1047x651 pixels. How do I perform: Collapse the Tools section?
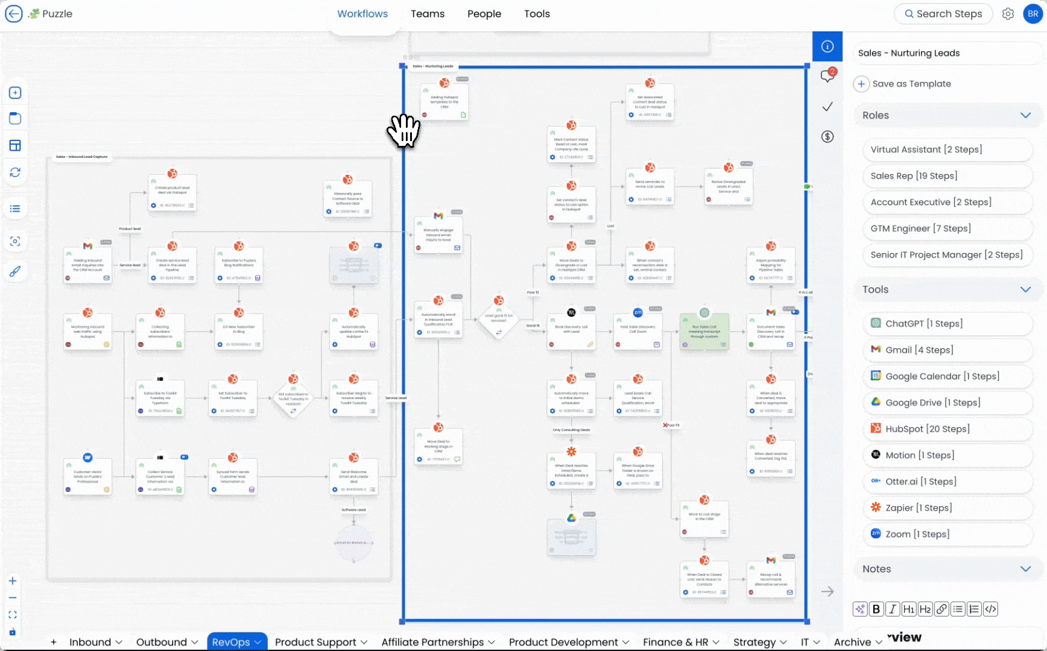click(1026, 289)
